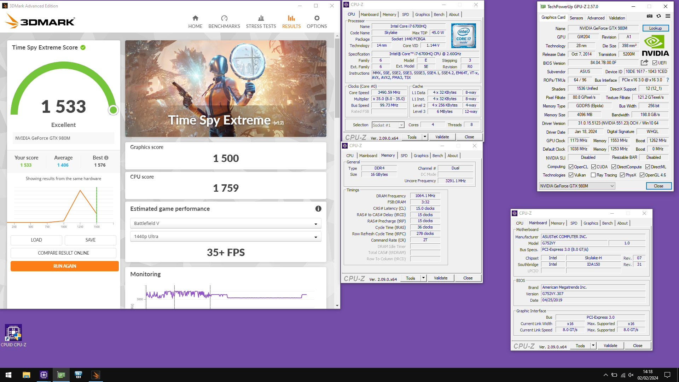This screenshot has height=382, width=679.
Task: Switch to CPU-Z in the taskbar
Action: (43, 375)
